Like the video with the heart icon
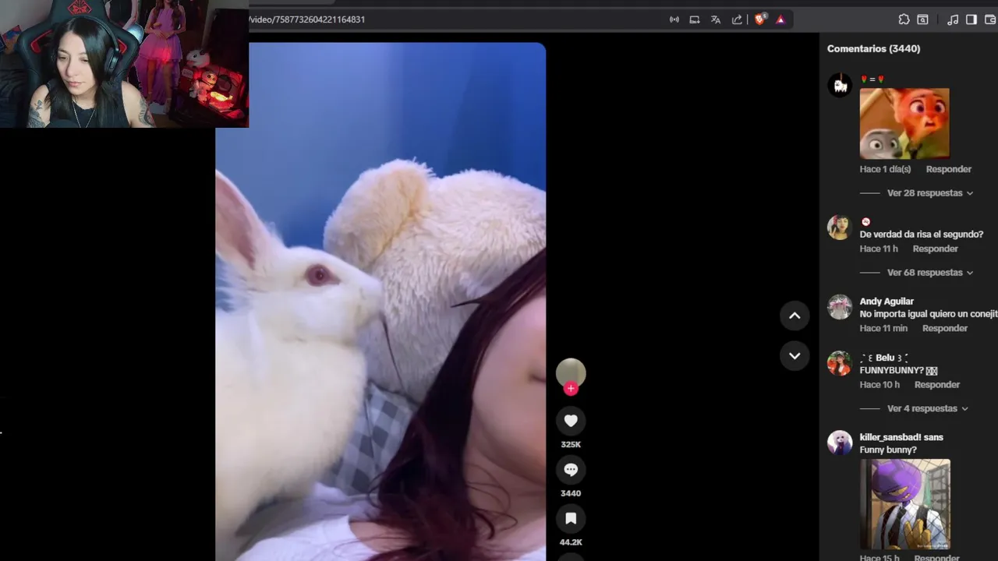998x561 pixels. (x=571, y=421)
